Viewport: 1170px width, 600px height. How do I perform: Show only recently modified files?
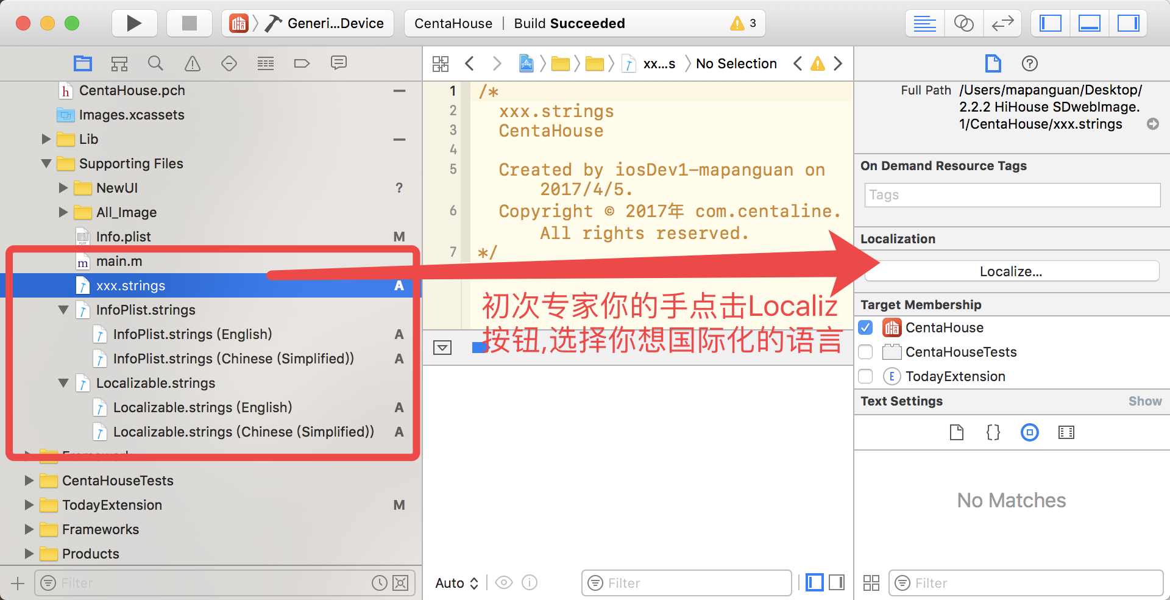(x=380, y=583)
